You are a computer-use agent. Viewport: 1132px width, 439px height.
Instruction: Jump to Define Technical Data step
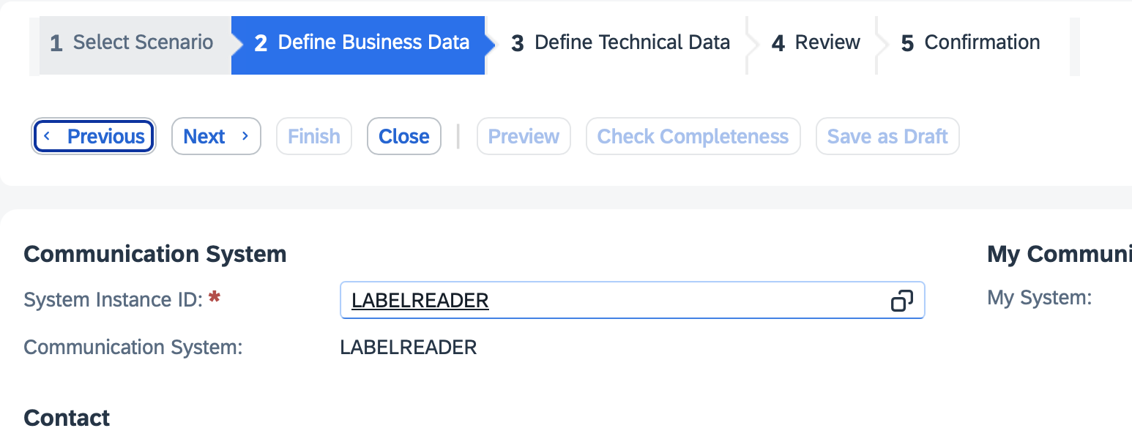[x=620, y=43]
